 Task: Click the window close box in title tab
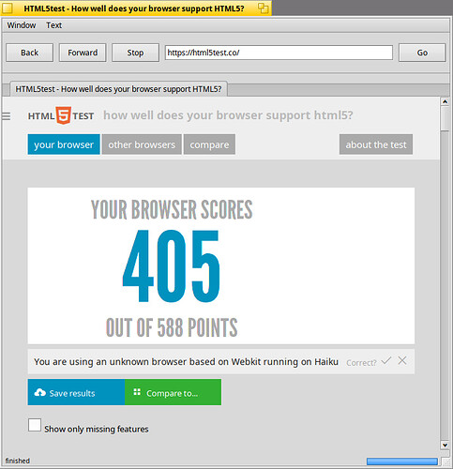[x=8, y=8]
